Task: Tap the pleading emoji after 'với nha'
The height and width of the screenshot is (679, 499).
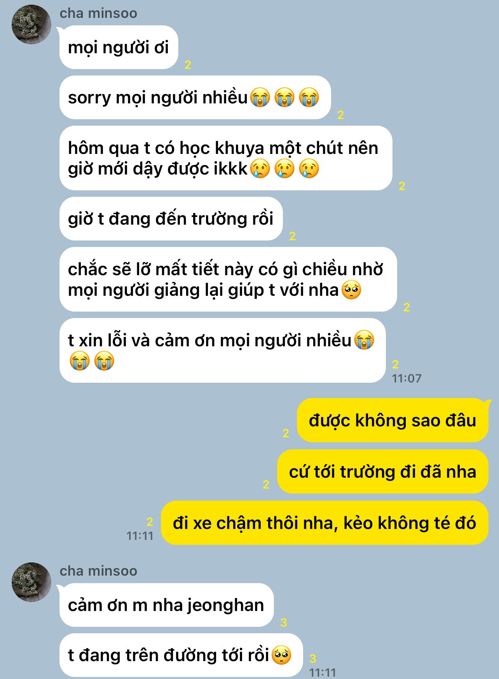Action: click(351, 290)
